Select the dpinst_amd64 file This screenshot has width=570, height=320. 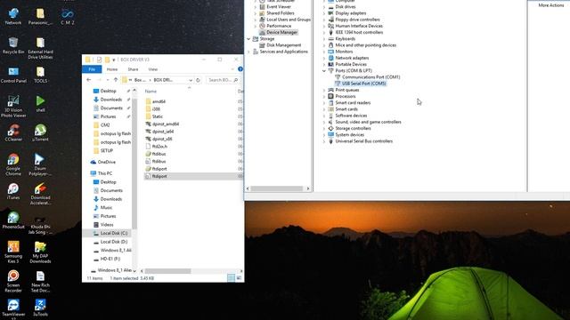click(x=166, y=124)
